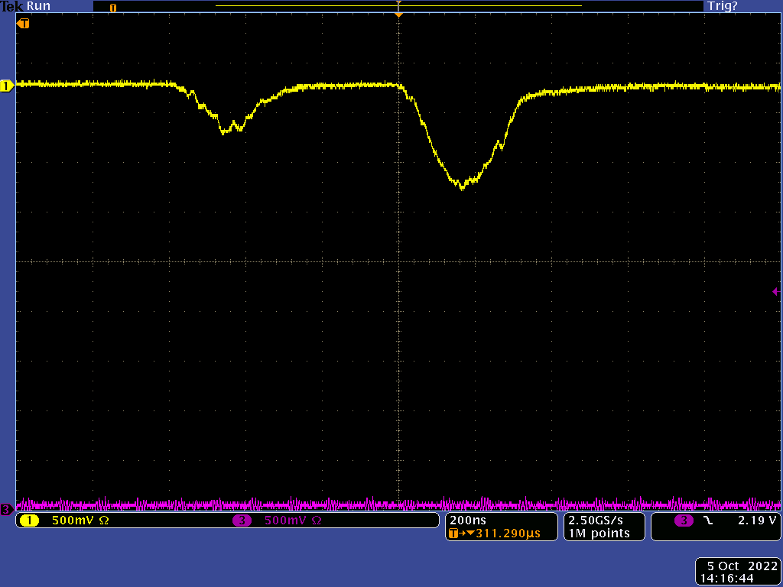783x587 pixels.
Task: Open the 200ns horizontal scale readout
Action: (463, 519)
